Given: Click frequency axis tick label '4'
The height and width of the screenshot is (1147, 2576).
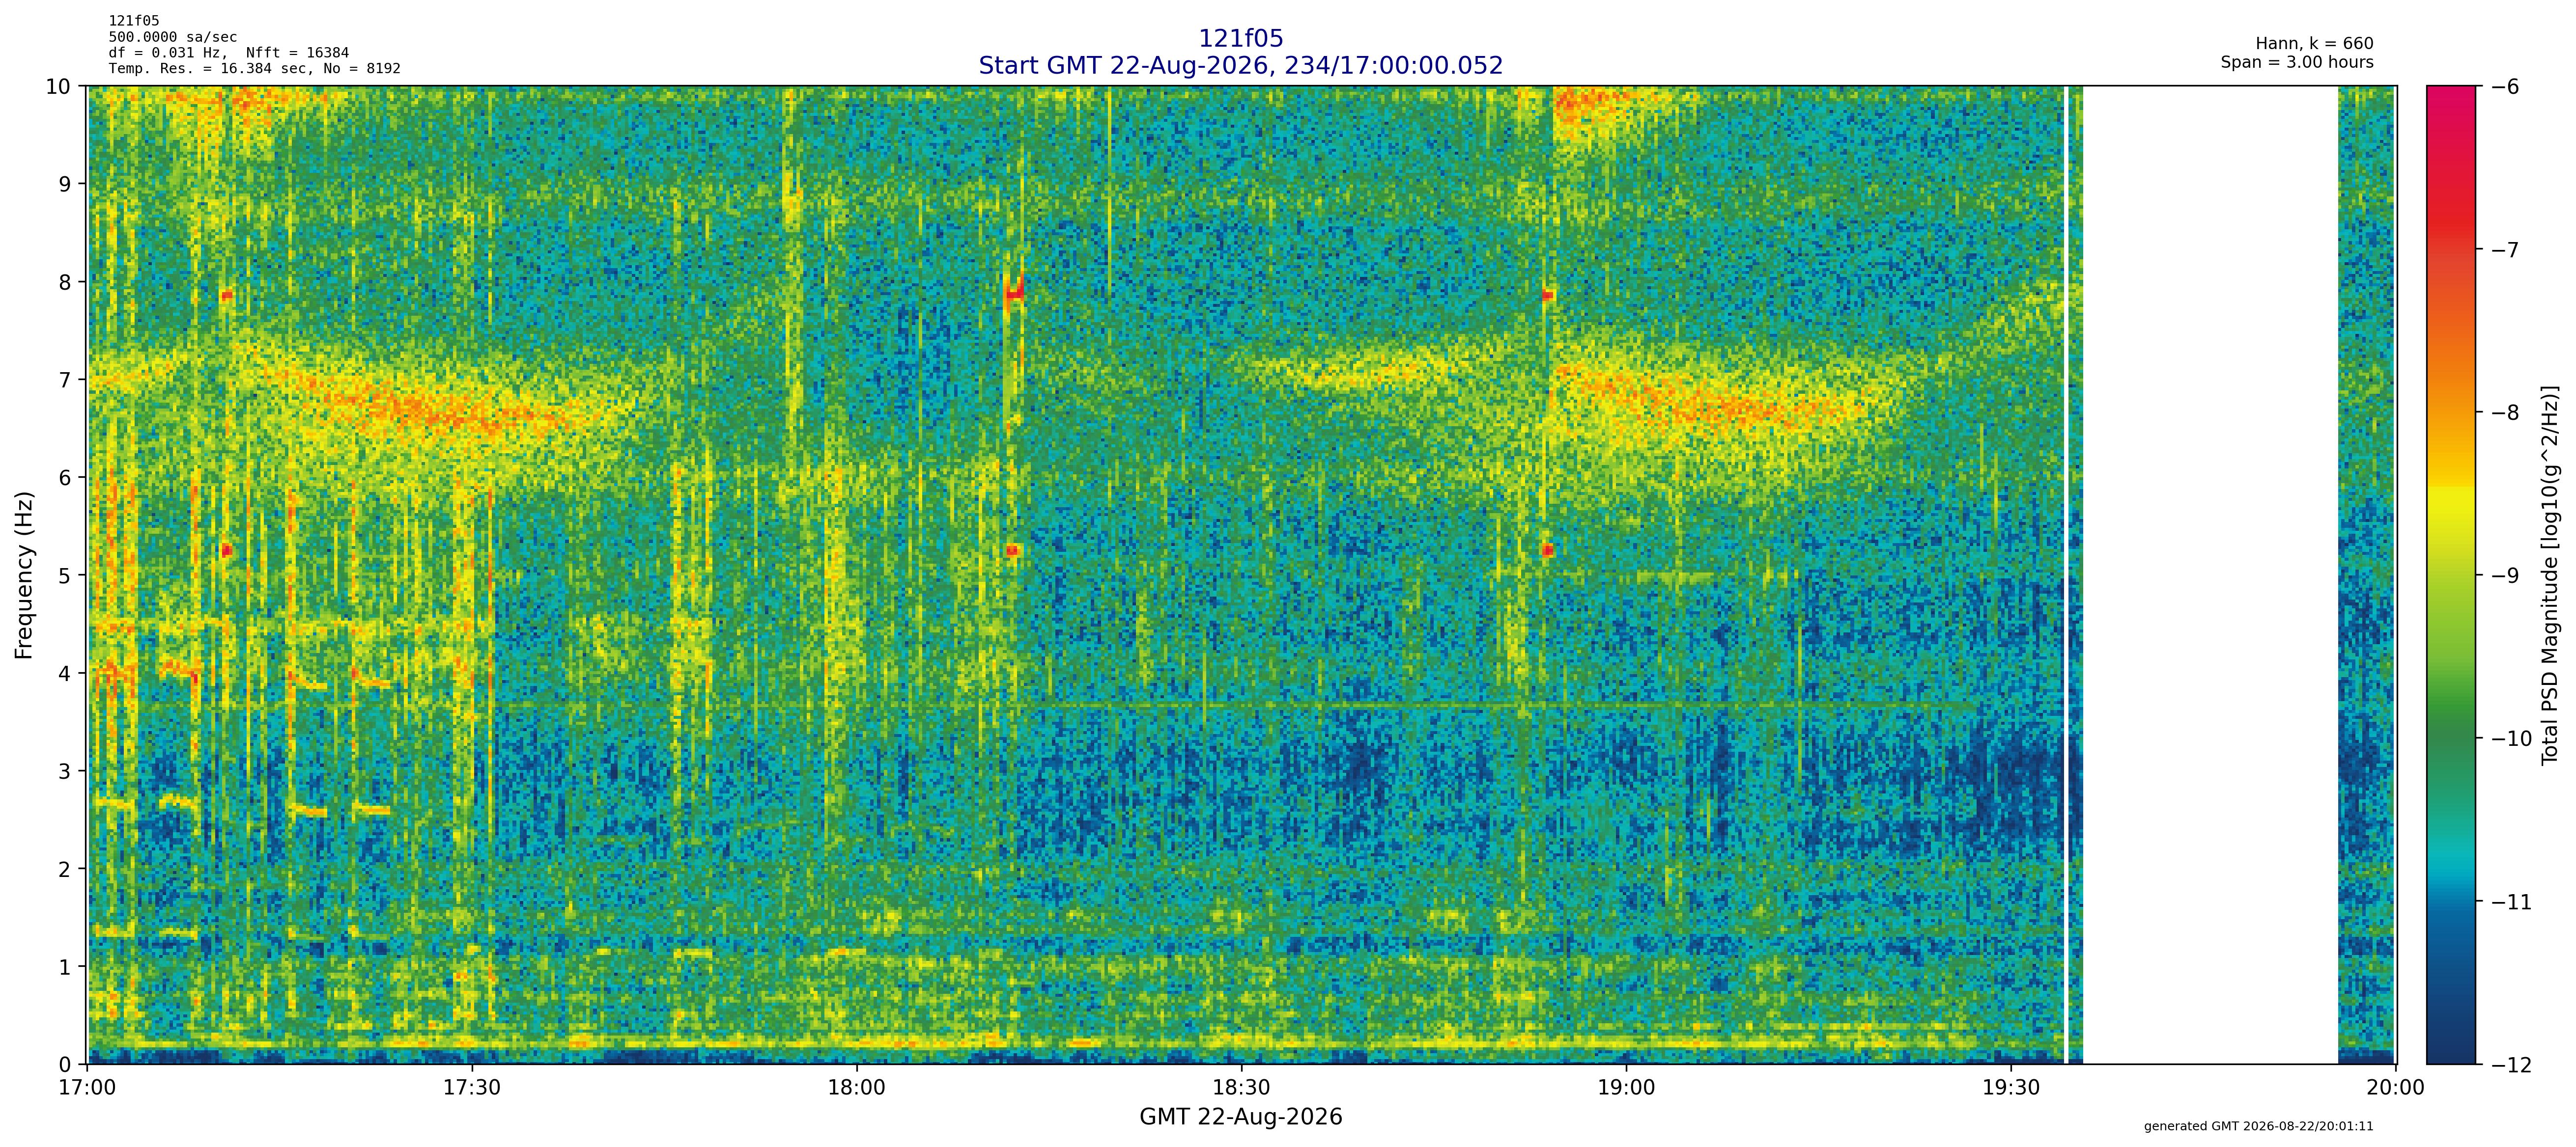Looking at the screenshot, I should click(65, 673).
